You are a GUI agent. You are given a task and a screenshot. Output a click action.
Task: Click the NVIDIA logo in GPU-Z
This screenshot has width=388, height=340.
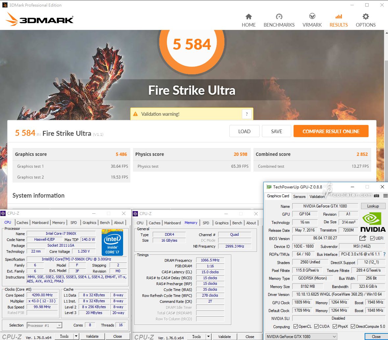373,222
